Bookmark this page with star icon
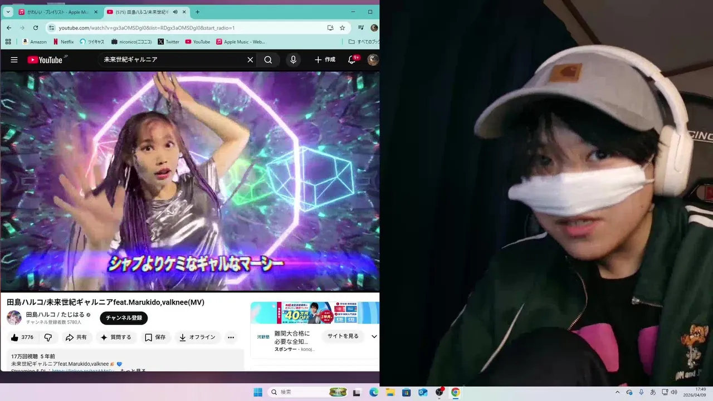This screenshot has width=713, height=401. click(x=343, y=28)
